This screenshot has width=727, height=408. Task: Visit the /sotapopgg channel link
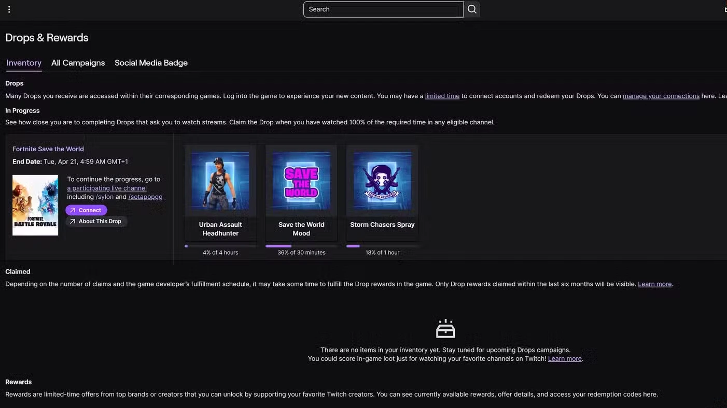point(145,197)
